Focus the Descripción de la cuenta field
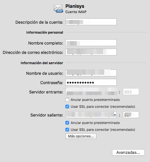150x162 pixels. 91,22
